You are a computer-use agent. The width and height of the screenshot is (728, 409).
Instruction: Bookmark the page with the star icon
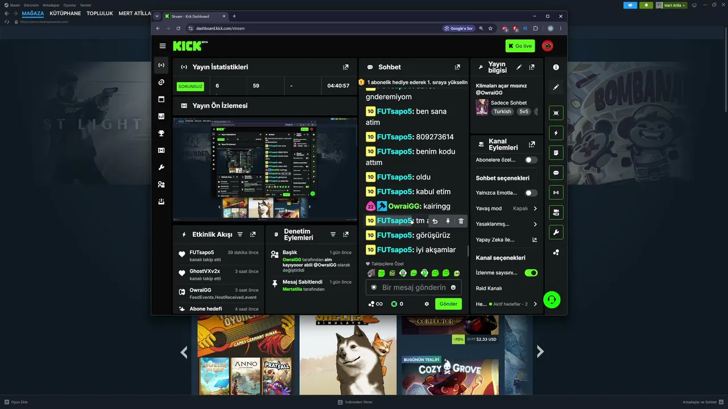pos(490,28)
